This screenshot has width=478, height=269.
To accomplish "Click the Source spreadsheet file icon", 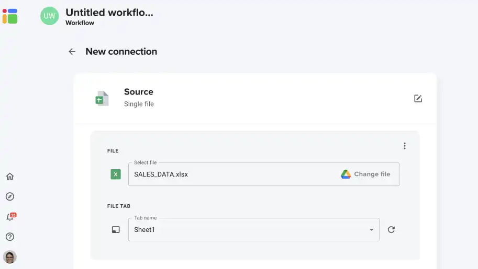I will click(102, 98).
